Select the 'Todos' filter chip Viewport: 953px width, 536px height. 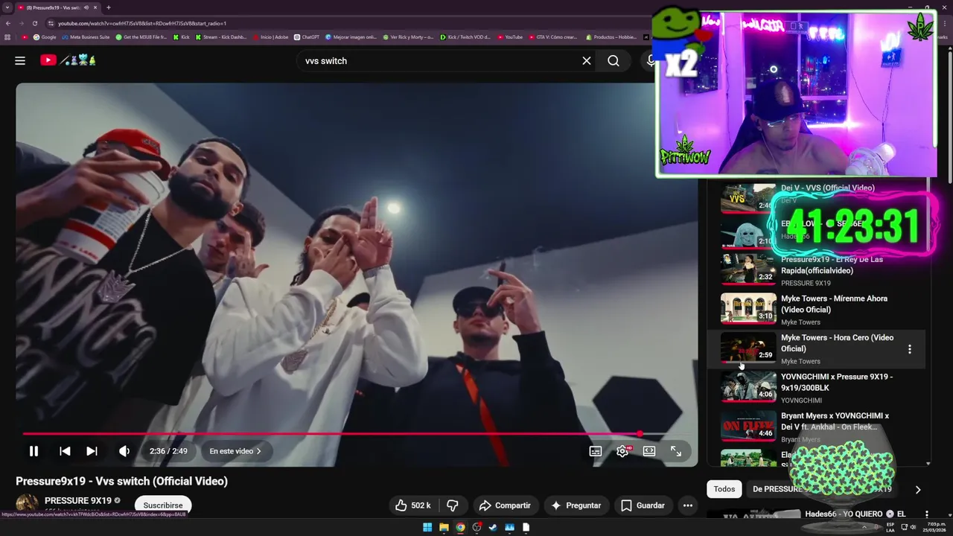tap(724, 489)
